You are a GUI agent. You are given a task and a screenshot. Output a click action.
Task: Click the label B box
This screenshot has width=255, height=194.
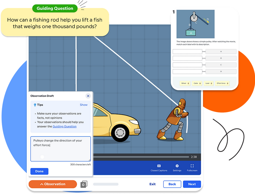pos(221,58)
